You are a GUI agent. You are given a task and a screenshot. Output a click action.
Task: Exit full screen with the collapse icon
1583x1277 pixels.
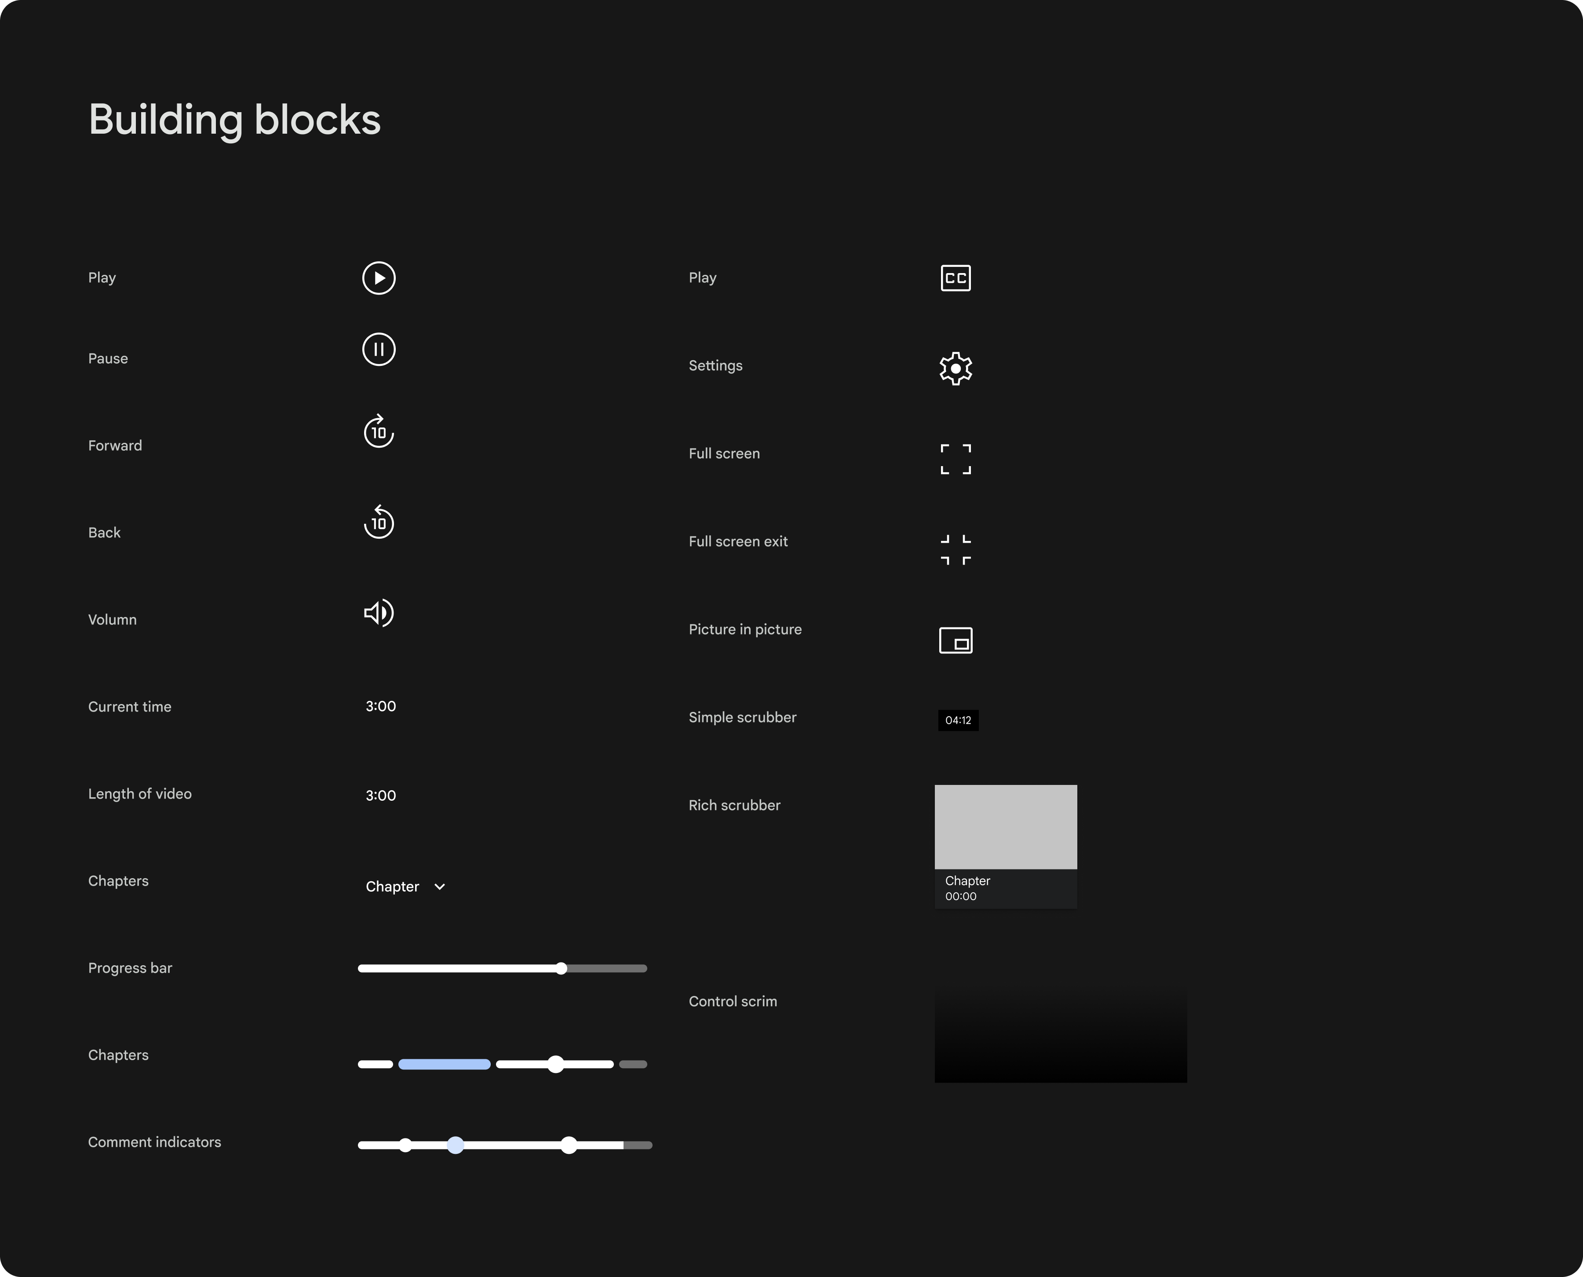click(956, 548)
